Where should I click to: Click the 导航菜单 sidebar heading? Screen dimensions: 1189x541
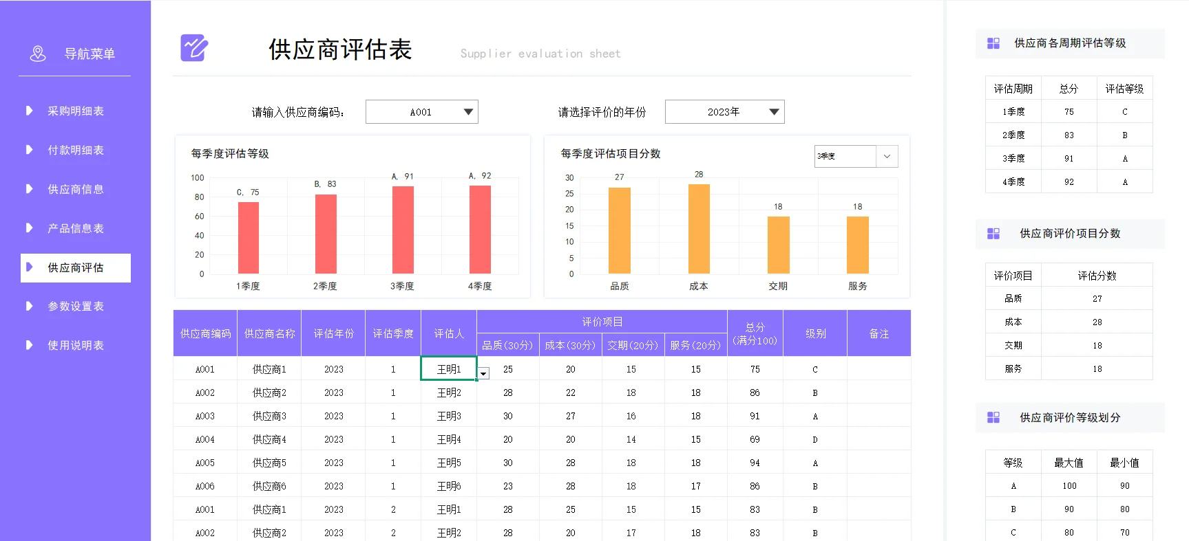click(90, 54)
